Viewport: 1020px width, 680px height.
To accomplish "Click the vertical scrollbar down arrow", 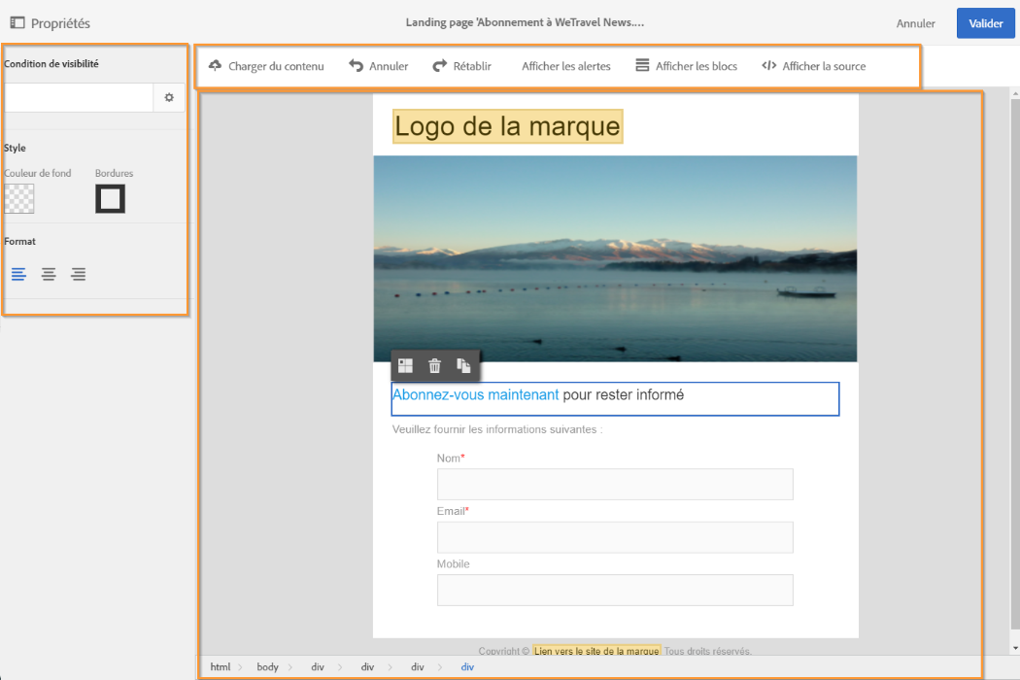I will 1015,648.
